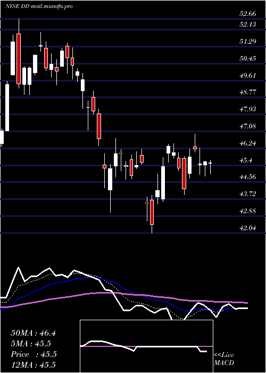Click the '<<Live MACD' label
The height and width of the screenshot is (373, 266).
(x=224, y=359)
